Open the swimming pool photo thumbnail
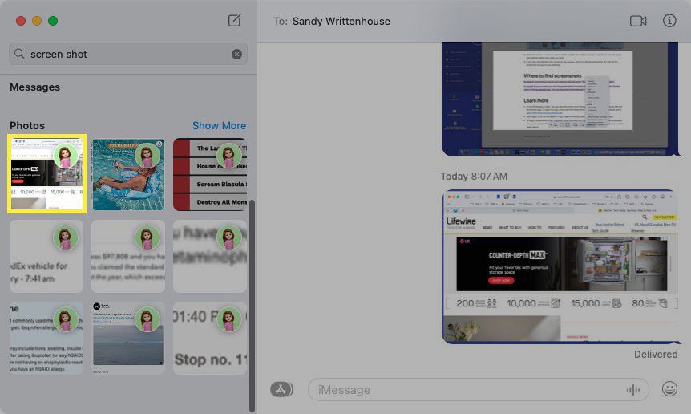 coord(128,174)
